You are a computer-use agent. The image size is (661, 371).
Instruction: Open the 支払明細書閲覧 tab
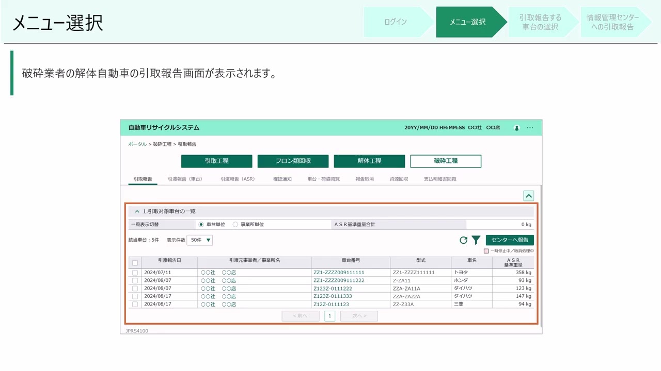(x=440, y=179)
